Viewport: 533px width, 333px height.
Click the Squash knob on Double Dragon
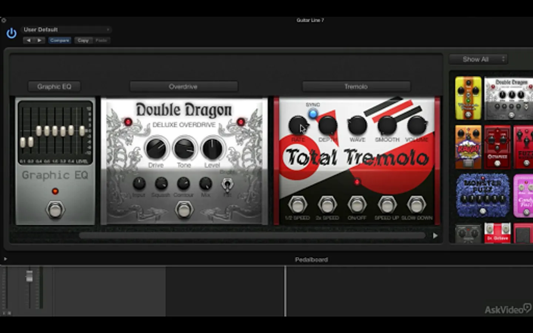tap(161, 183)
